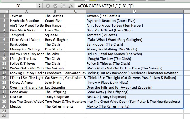Click cell B18 Tracy Chapman

click(x=55, y=97)
